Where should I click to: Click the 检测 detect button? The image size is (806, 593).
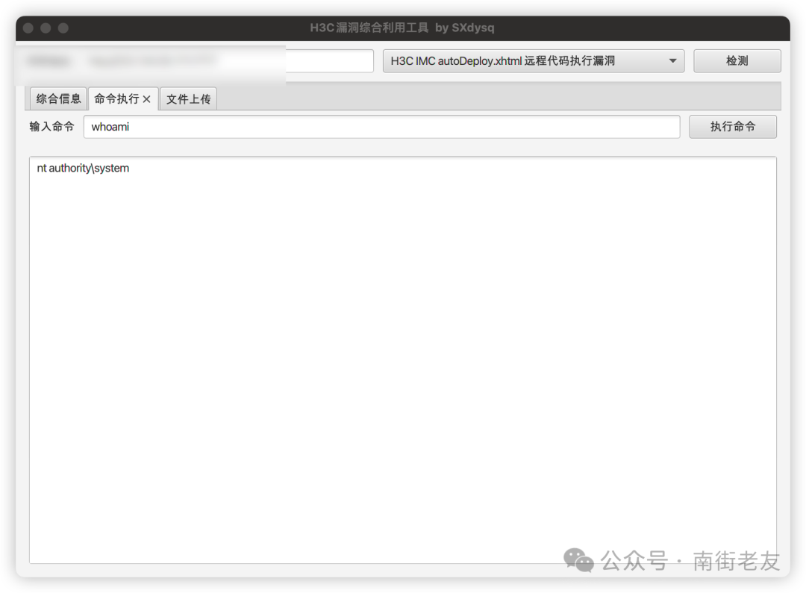pos(737,61)
